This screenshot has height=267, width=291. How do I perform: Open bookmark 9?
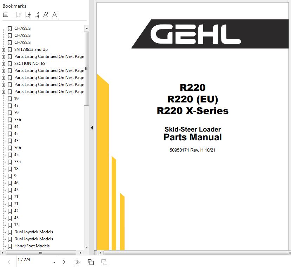pos(15,176)
